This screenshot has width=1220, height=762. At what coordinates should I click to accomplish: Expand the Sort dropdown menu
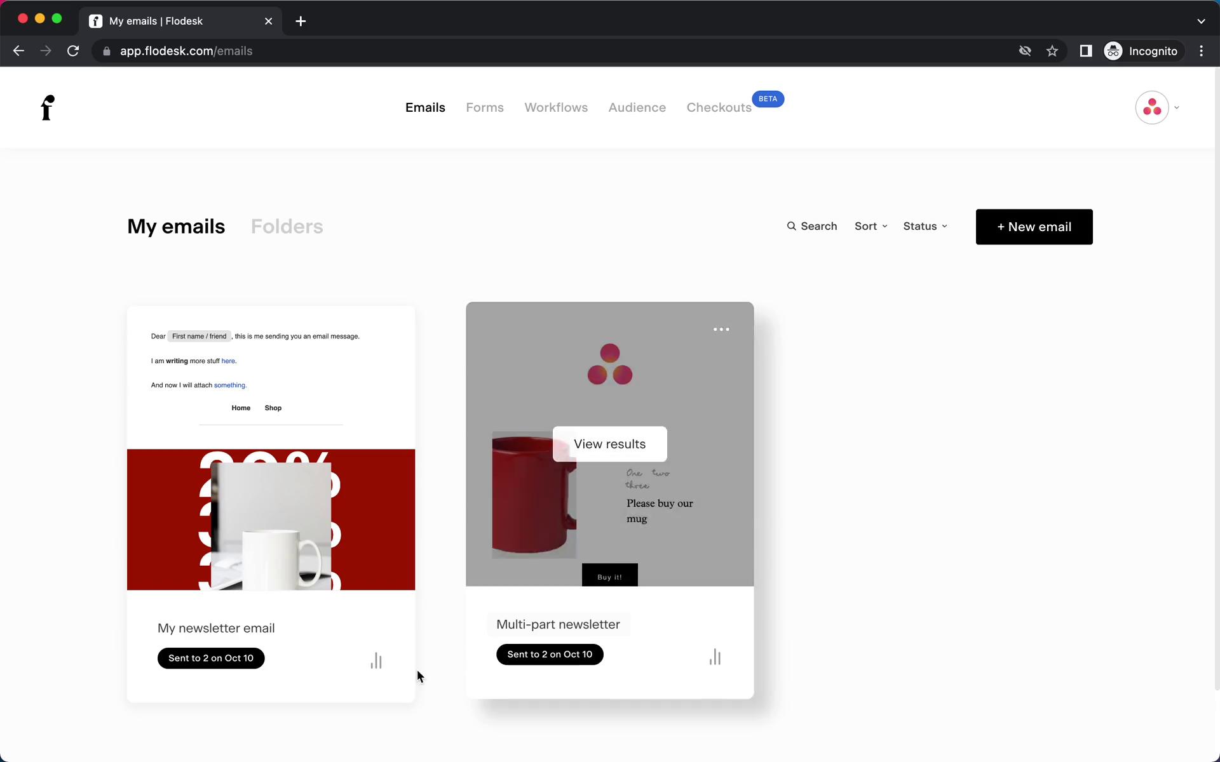(871, 227)
